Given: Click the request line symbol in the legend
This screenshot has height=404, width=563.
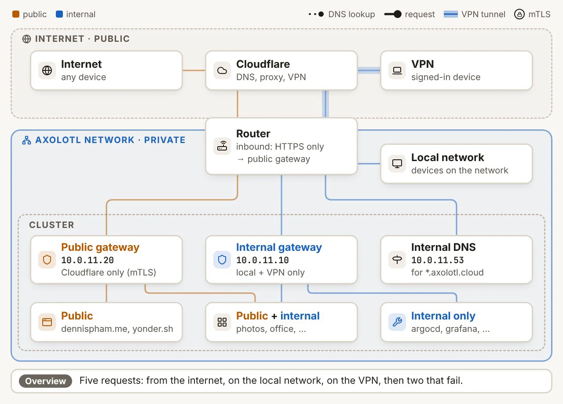Looking at the screenshot, I should [393, 15].
